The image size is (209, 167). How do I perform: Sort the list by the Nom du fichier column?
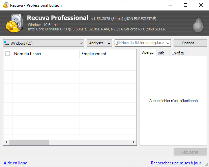point(46,54)
